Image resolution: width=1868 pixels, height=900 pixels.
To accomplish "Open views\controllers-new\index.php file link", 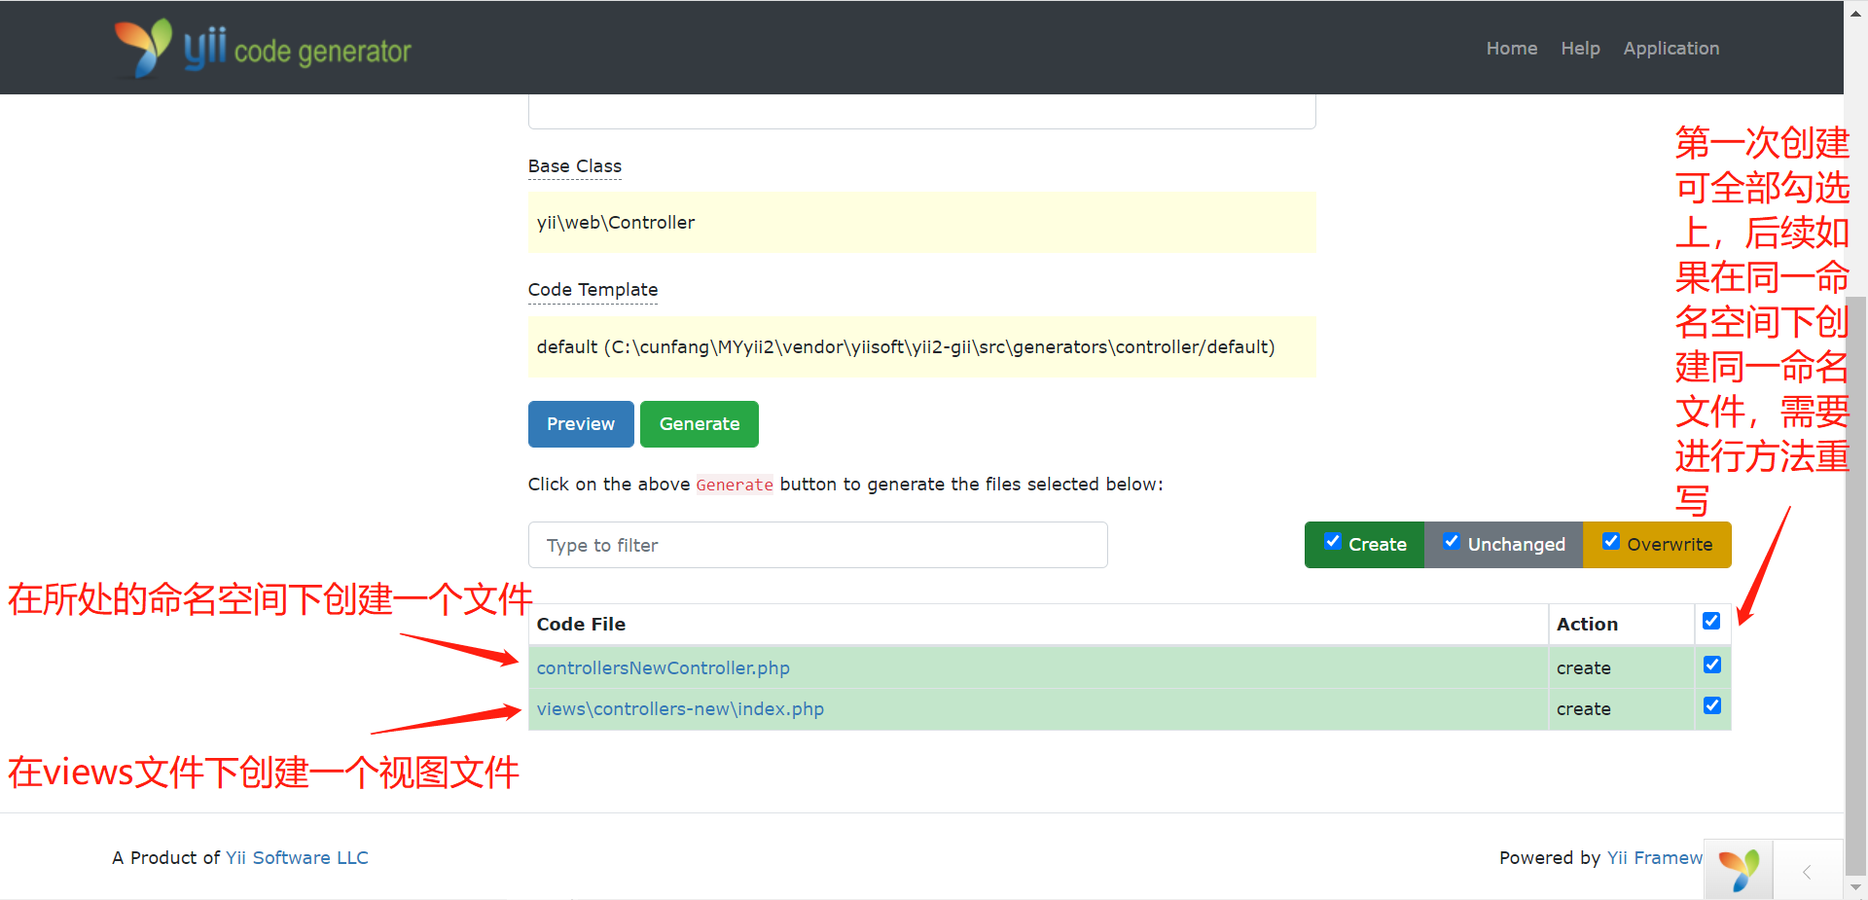I will 680,709.
